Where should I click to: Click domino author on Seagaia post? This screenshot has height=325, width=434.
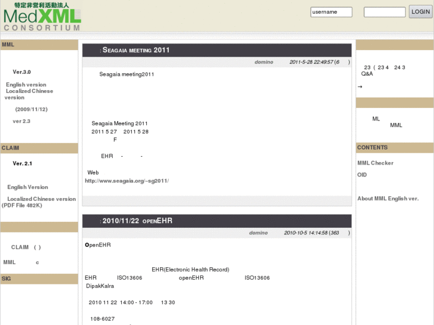click(264, 62)
